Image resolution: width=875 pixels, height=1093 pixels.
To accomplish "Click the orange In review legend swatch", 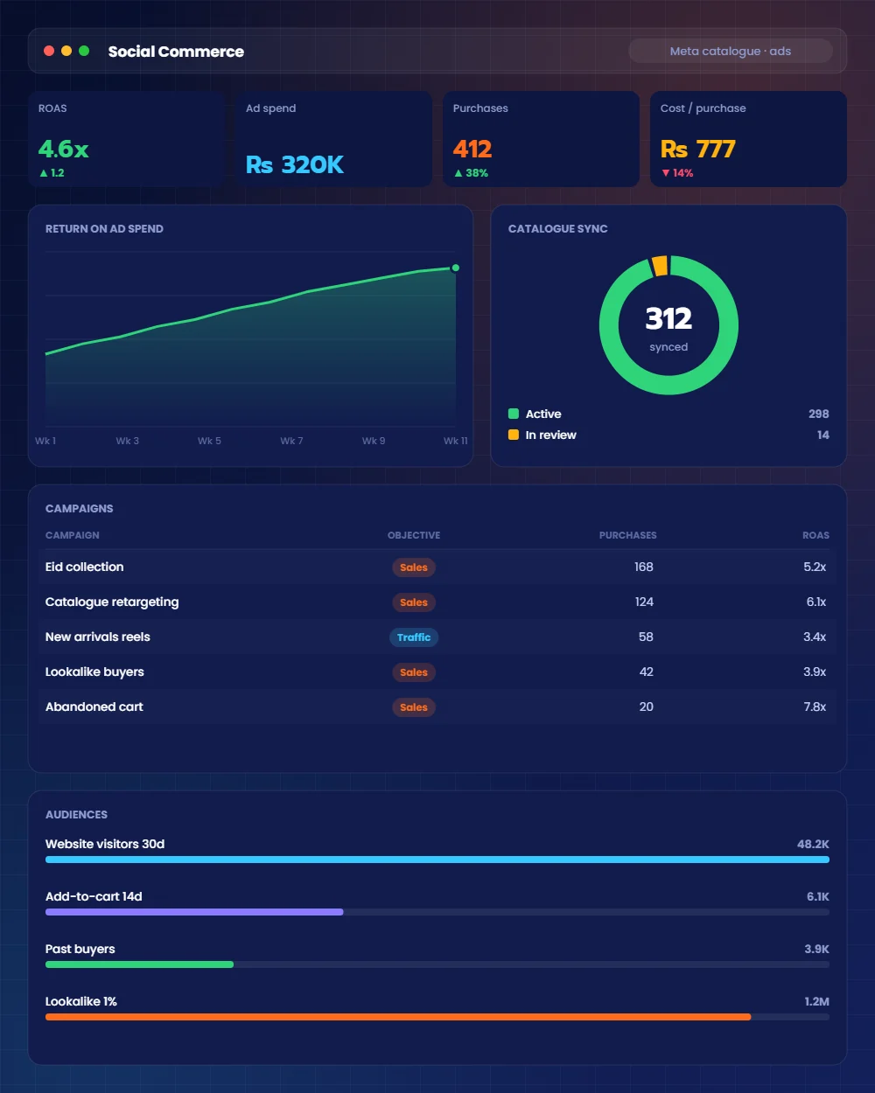I will pos(514,435).
